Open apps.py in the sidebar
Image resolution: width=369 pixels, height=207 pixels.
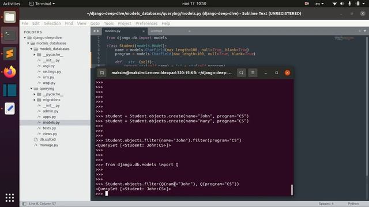(49, 117)
